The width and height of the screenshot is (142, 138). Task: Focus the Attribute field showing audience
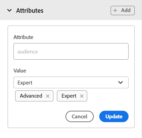pyautogui.click(x=71, y=51)
